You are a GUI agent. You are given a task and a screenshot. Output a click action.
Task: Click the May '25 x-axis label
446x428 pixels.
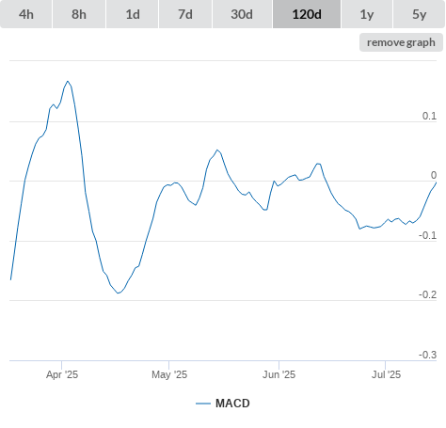coord(169,374)
